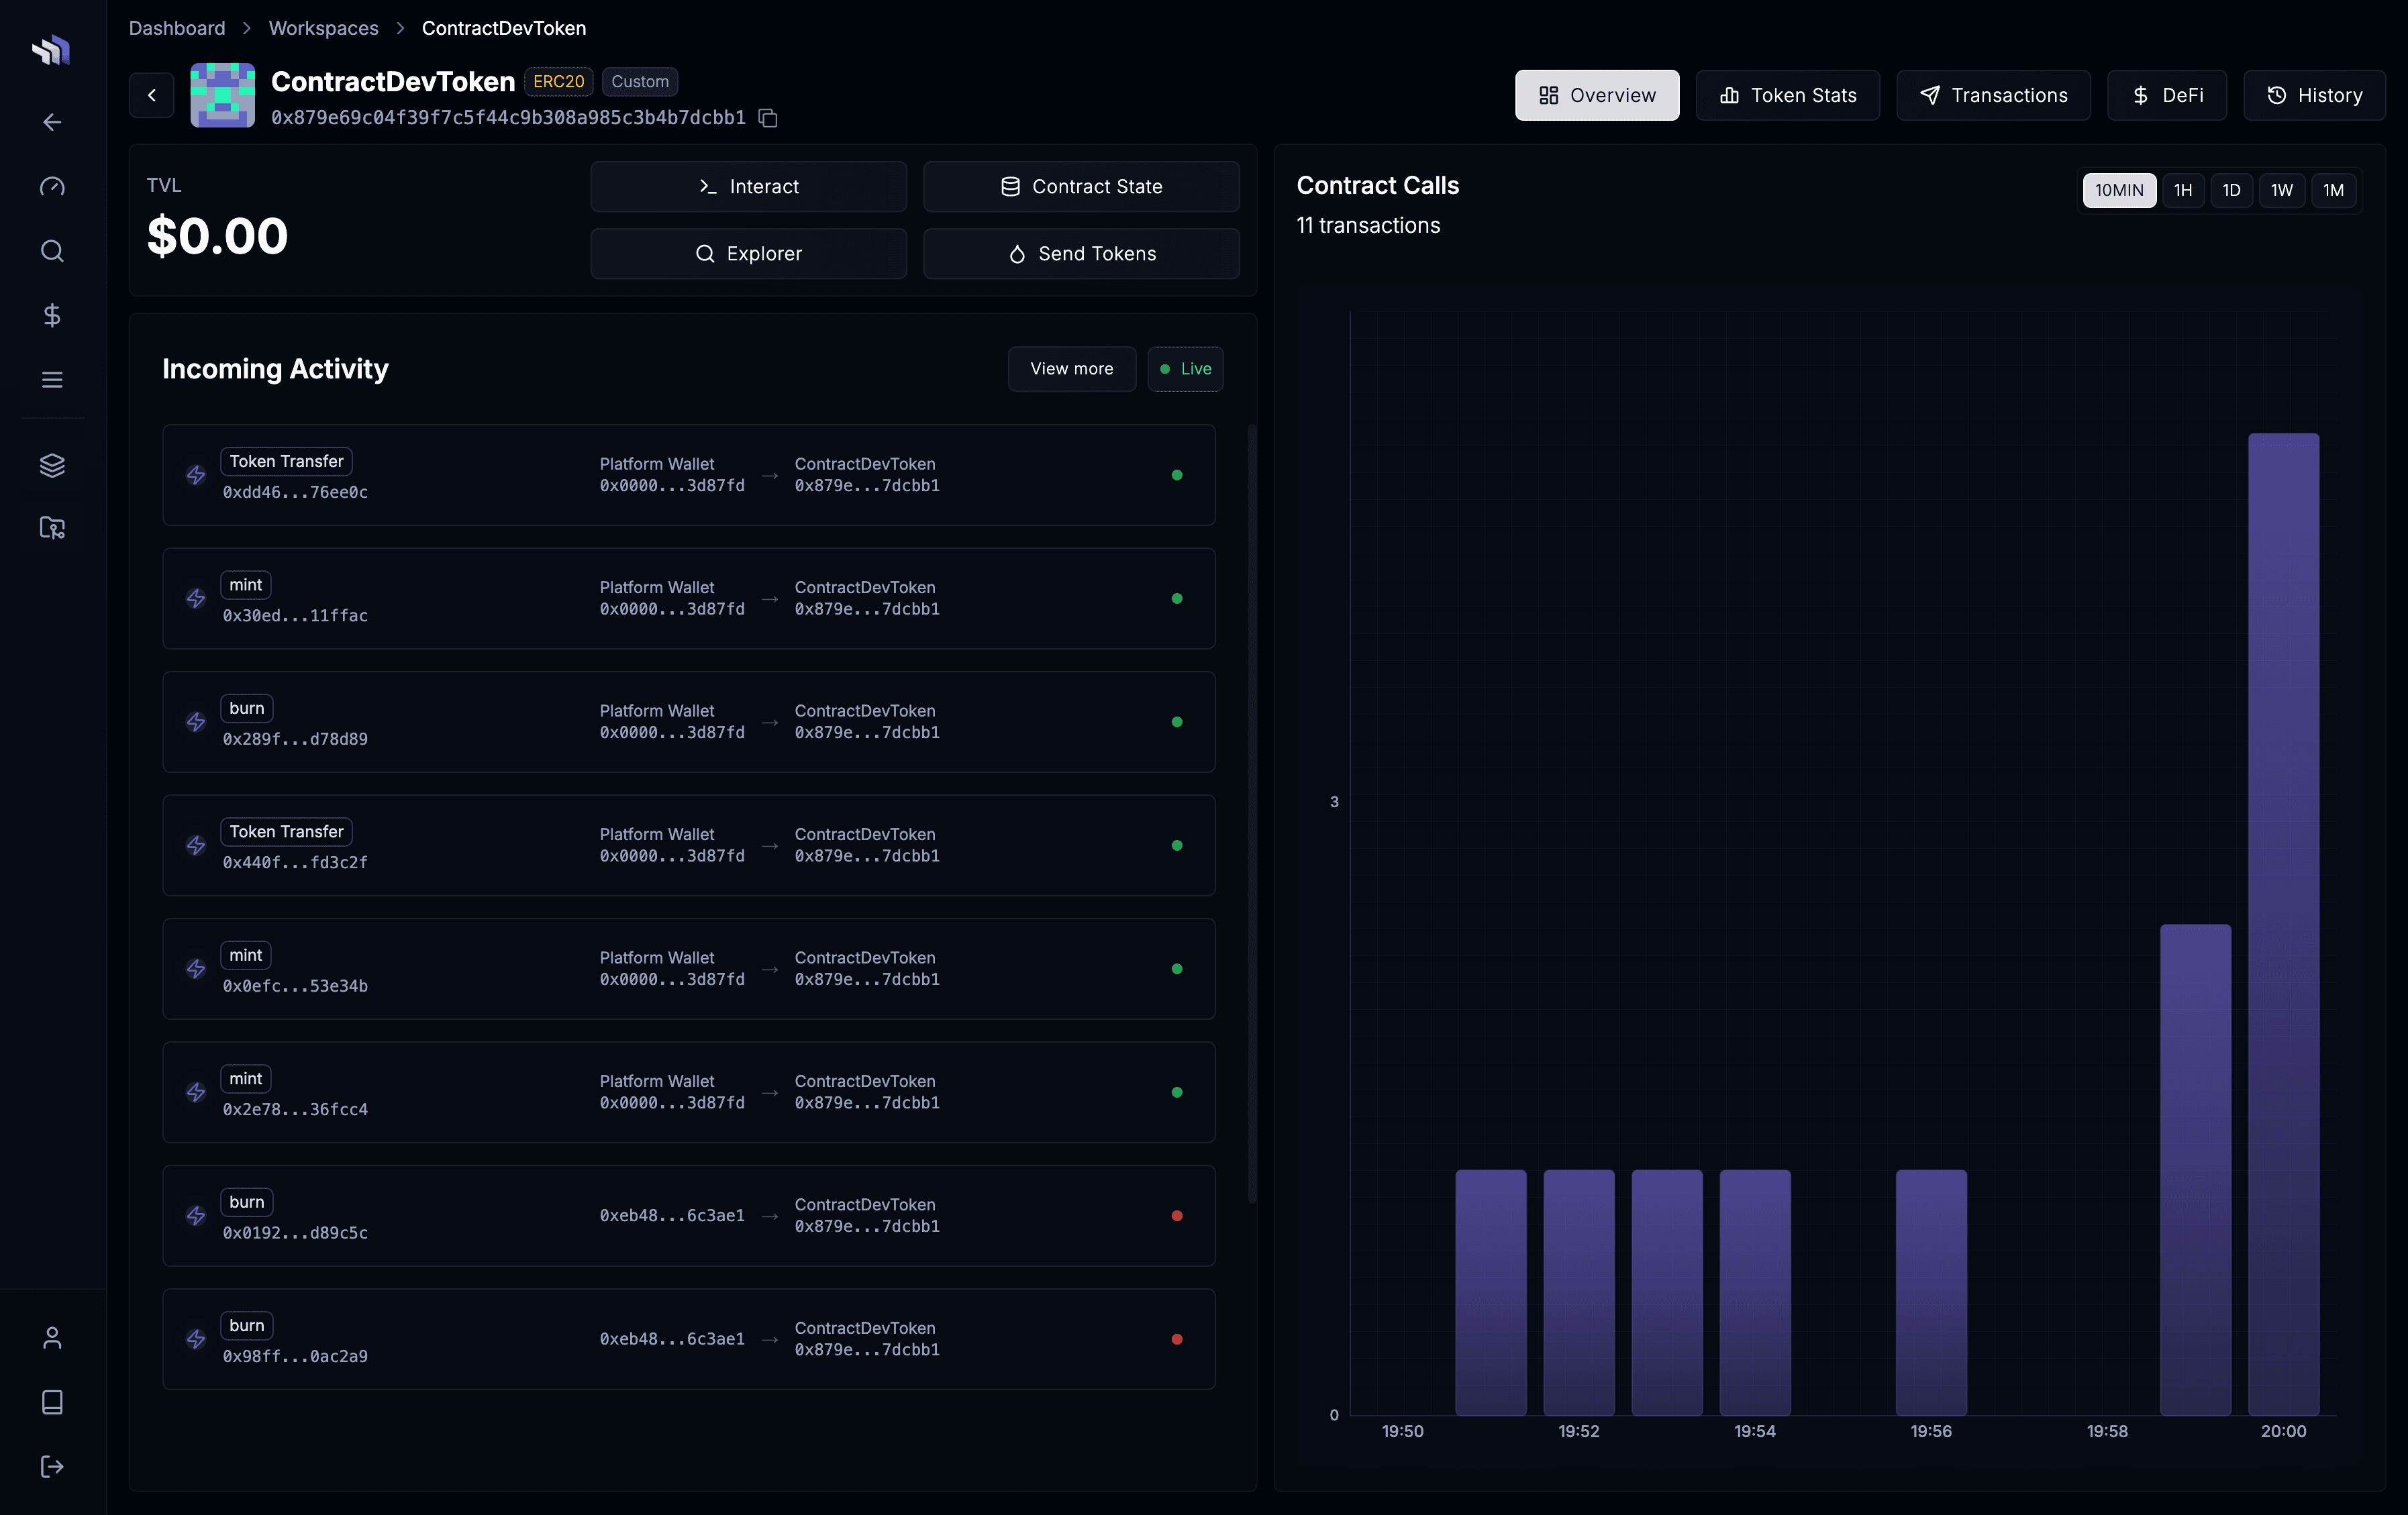Open search using the magnifier sidebar icon
2408x1515 pixels.
[51, 251]
